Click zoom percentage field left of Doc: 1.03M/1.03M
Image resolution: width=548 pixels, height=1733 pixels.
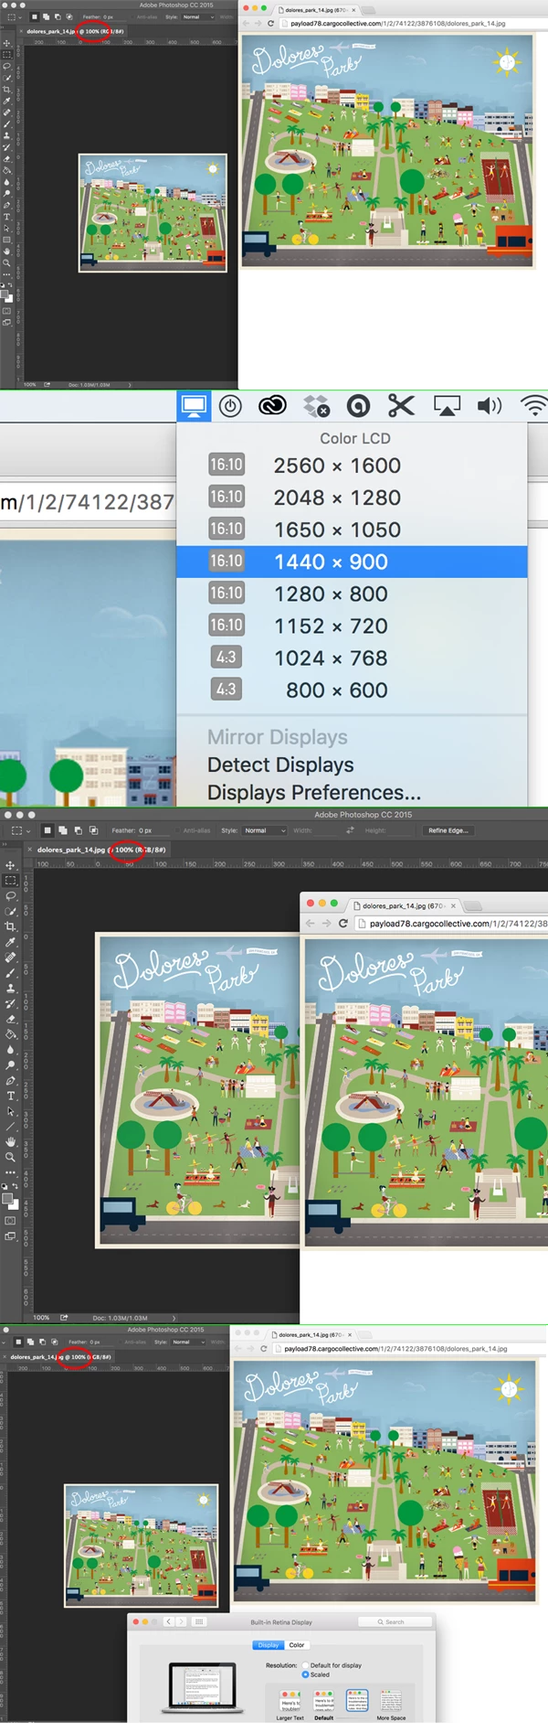42,1318
